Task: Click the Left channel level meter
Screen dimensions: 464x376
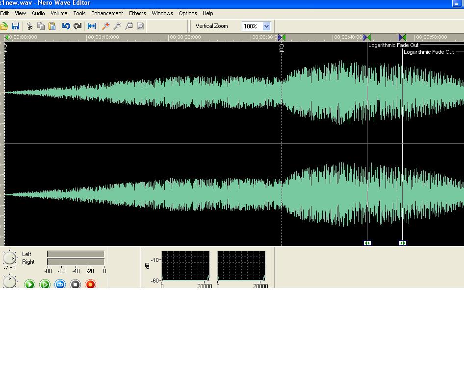Action: click(76, 254)
